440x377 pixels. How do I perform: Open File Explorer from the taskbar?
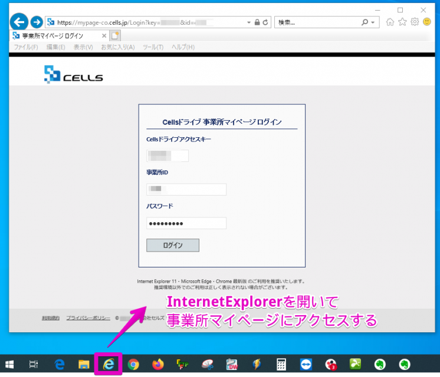(84, 365)
